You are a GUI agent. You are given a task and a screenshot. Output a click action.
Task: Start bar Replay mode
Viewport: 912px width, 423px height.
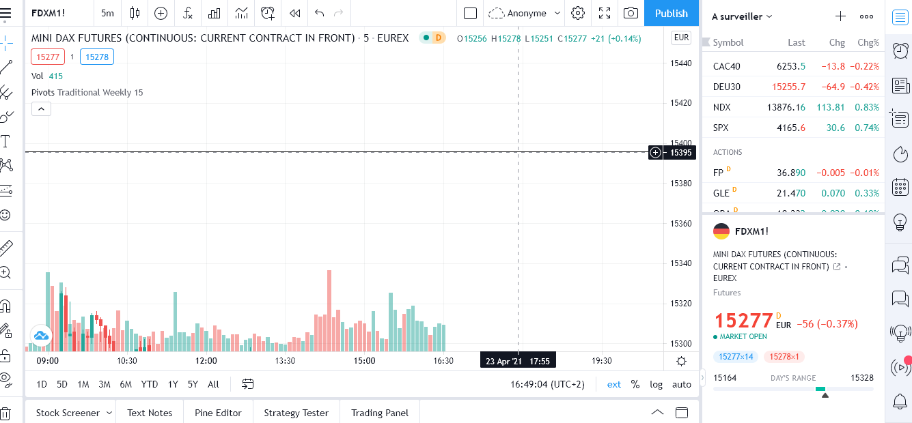pos(294,13)
